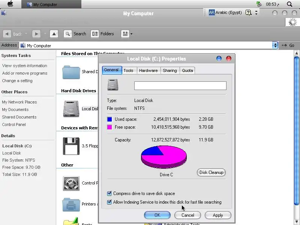This screenshot has width=300, height=225.
Task: Click the Total Size: 11.9 GB detail
Action: [x=19, y=174]
